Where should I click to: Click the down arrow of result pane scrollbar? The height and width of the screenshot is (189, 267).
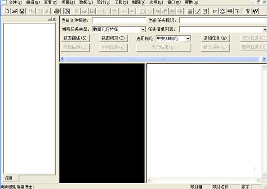click(x=264, y=175)
